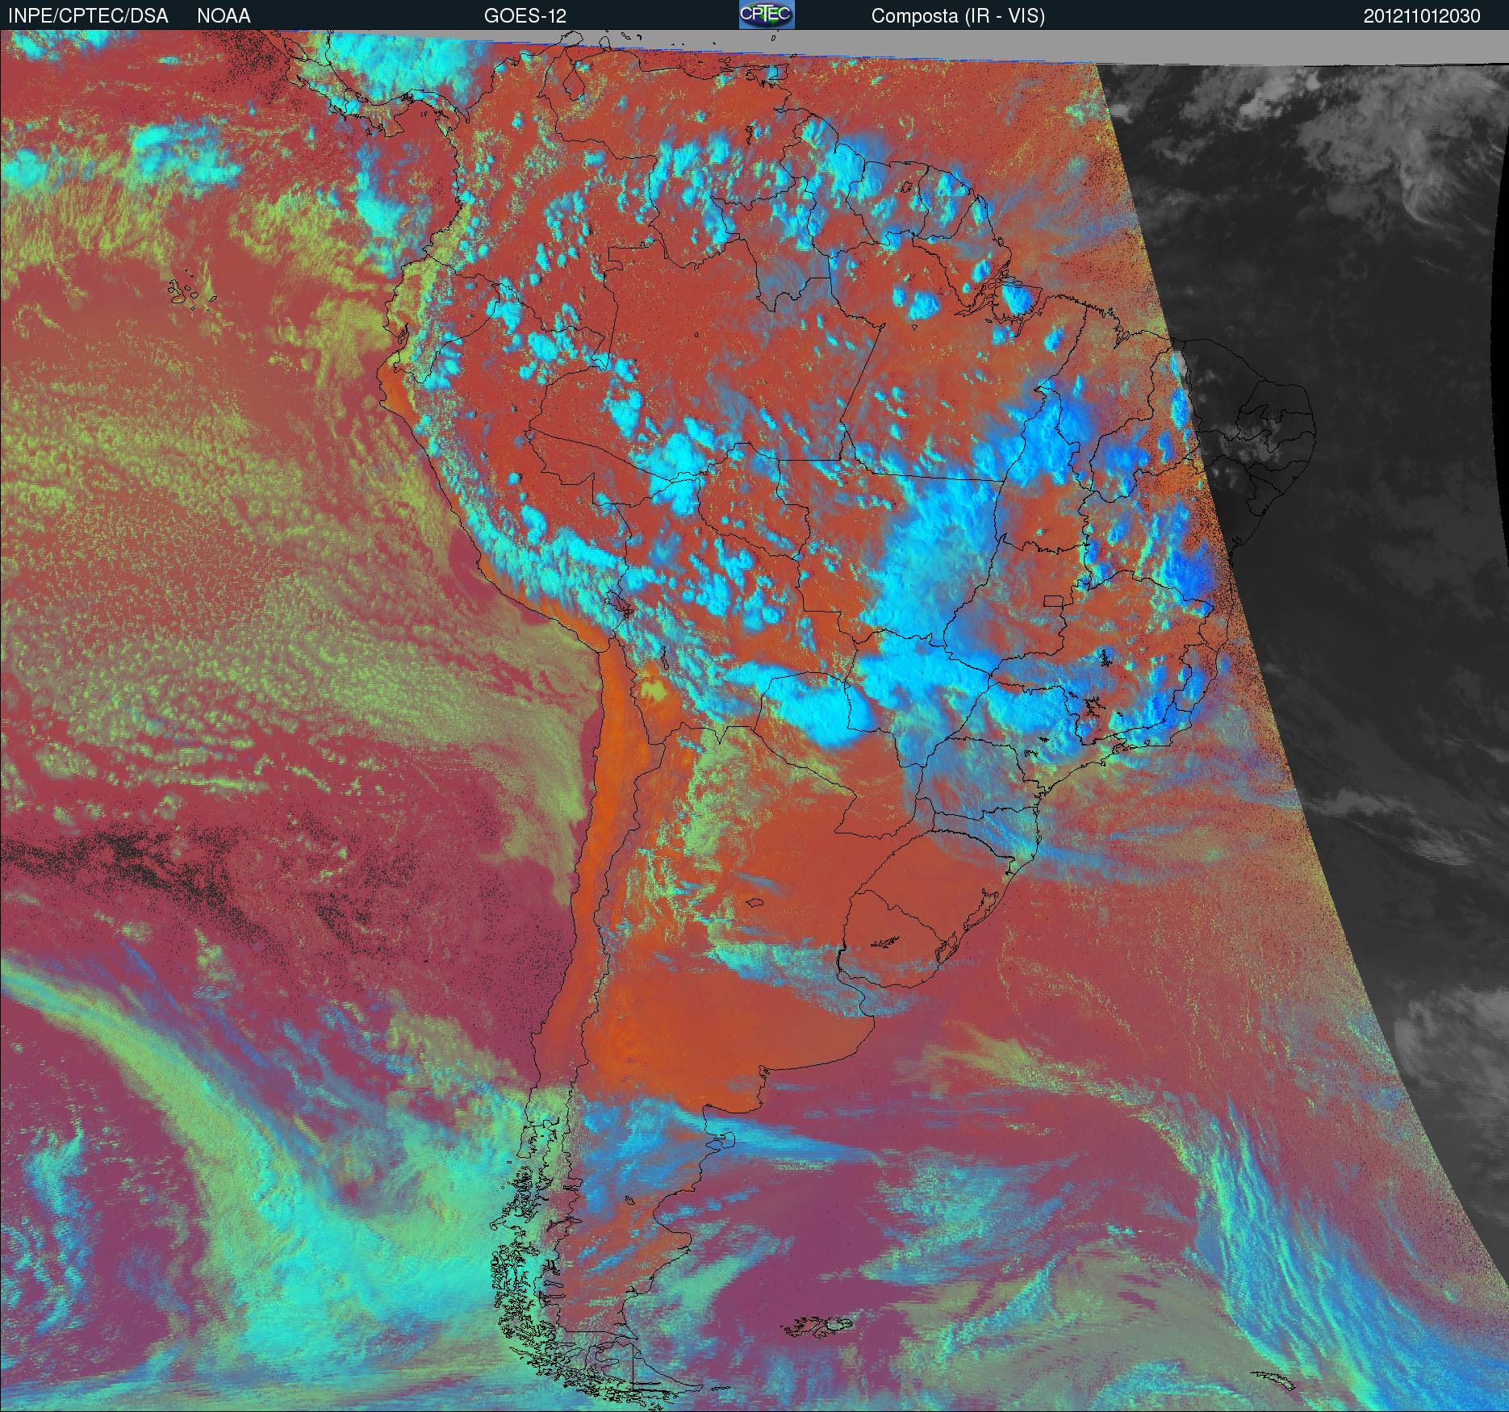Viewport: 1509px width, 1412px height.
Task: Click the 201211012030 timestamp
Action: pyautogui.click(x=1422, y=16)
